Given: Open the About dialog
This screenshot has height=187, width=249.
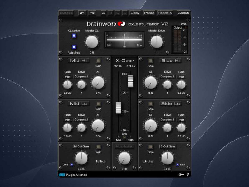Looking at the screenshot, I should point(183,13).
